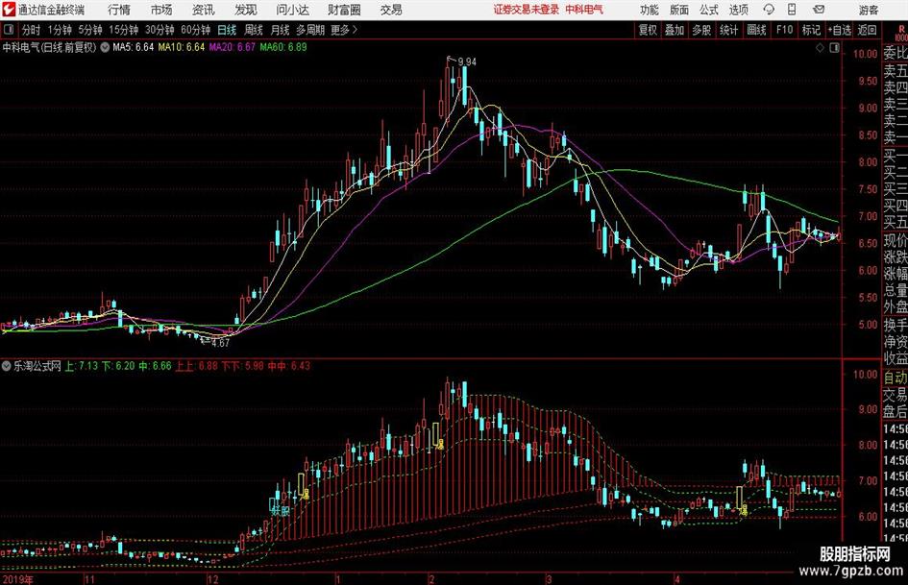Viewport: 908px width, 585px height.
Task: Click the 现价 label in right panel
Action: click(896, 241)
